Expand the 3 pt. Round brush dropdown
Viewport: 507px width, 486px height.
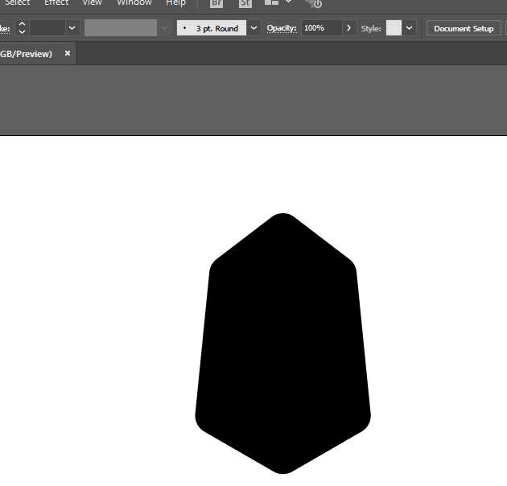click(253, 28)
